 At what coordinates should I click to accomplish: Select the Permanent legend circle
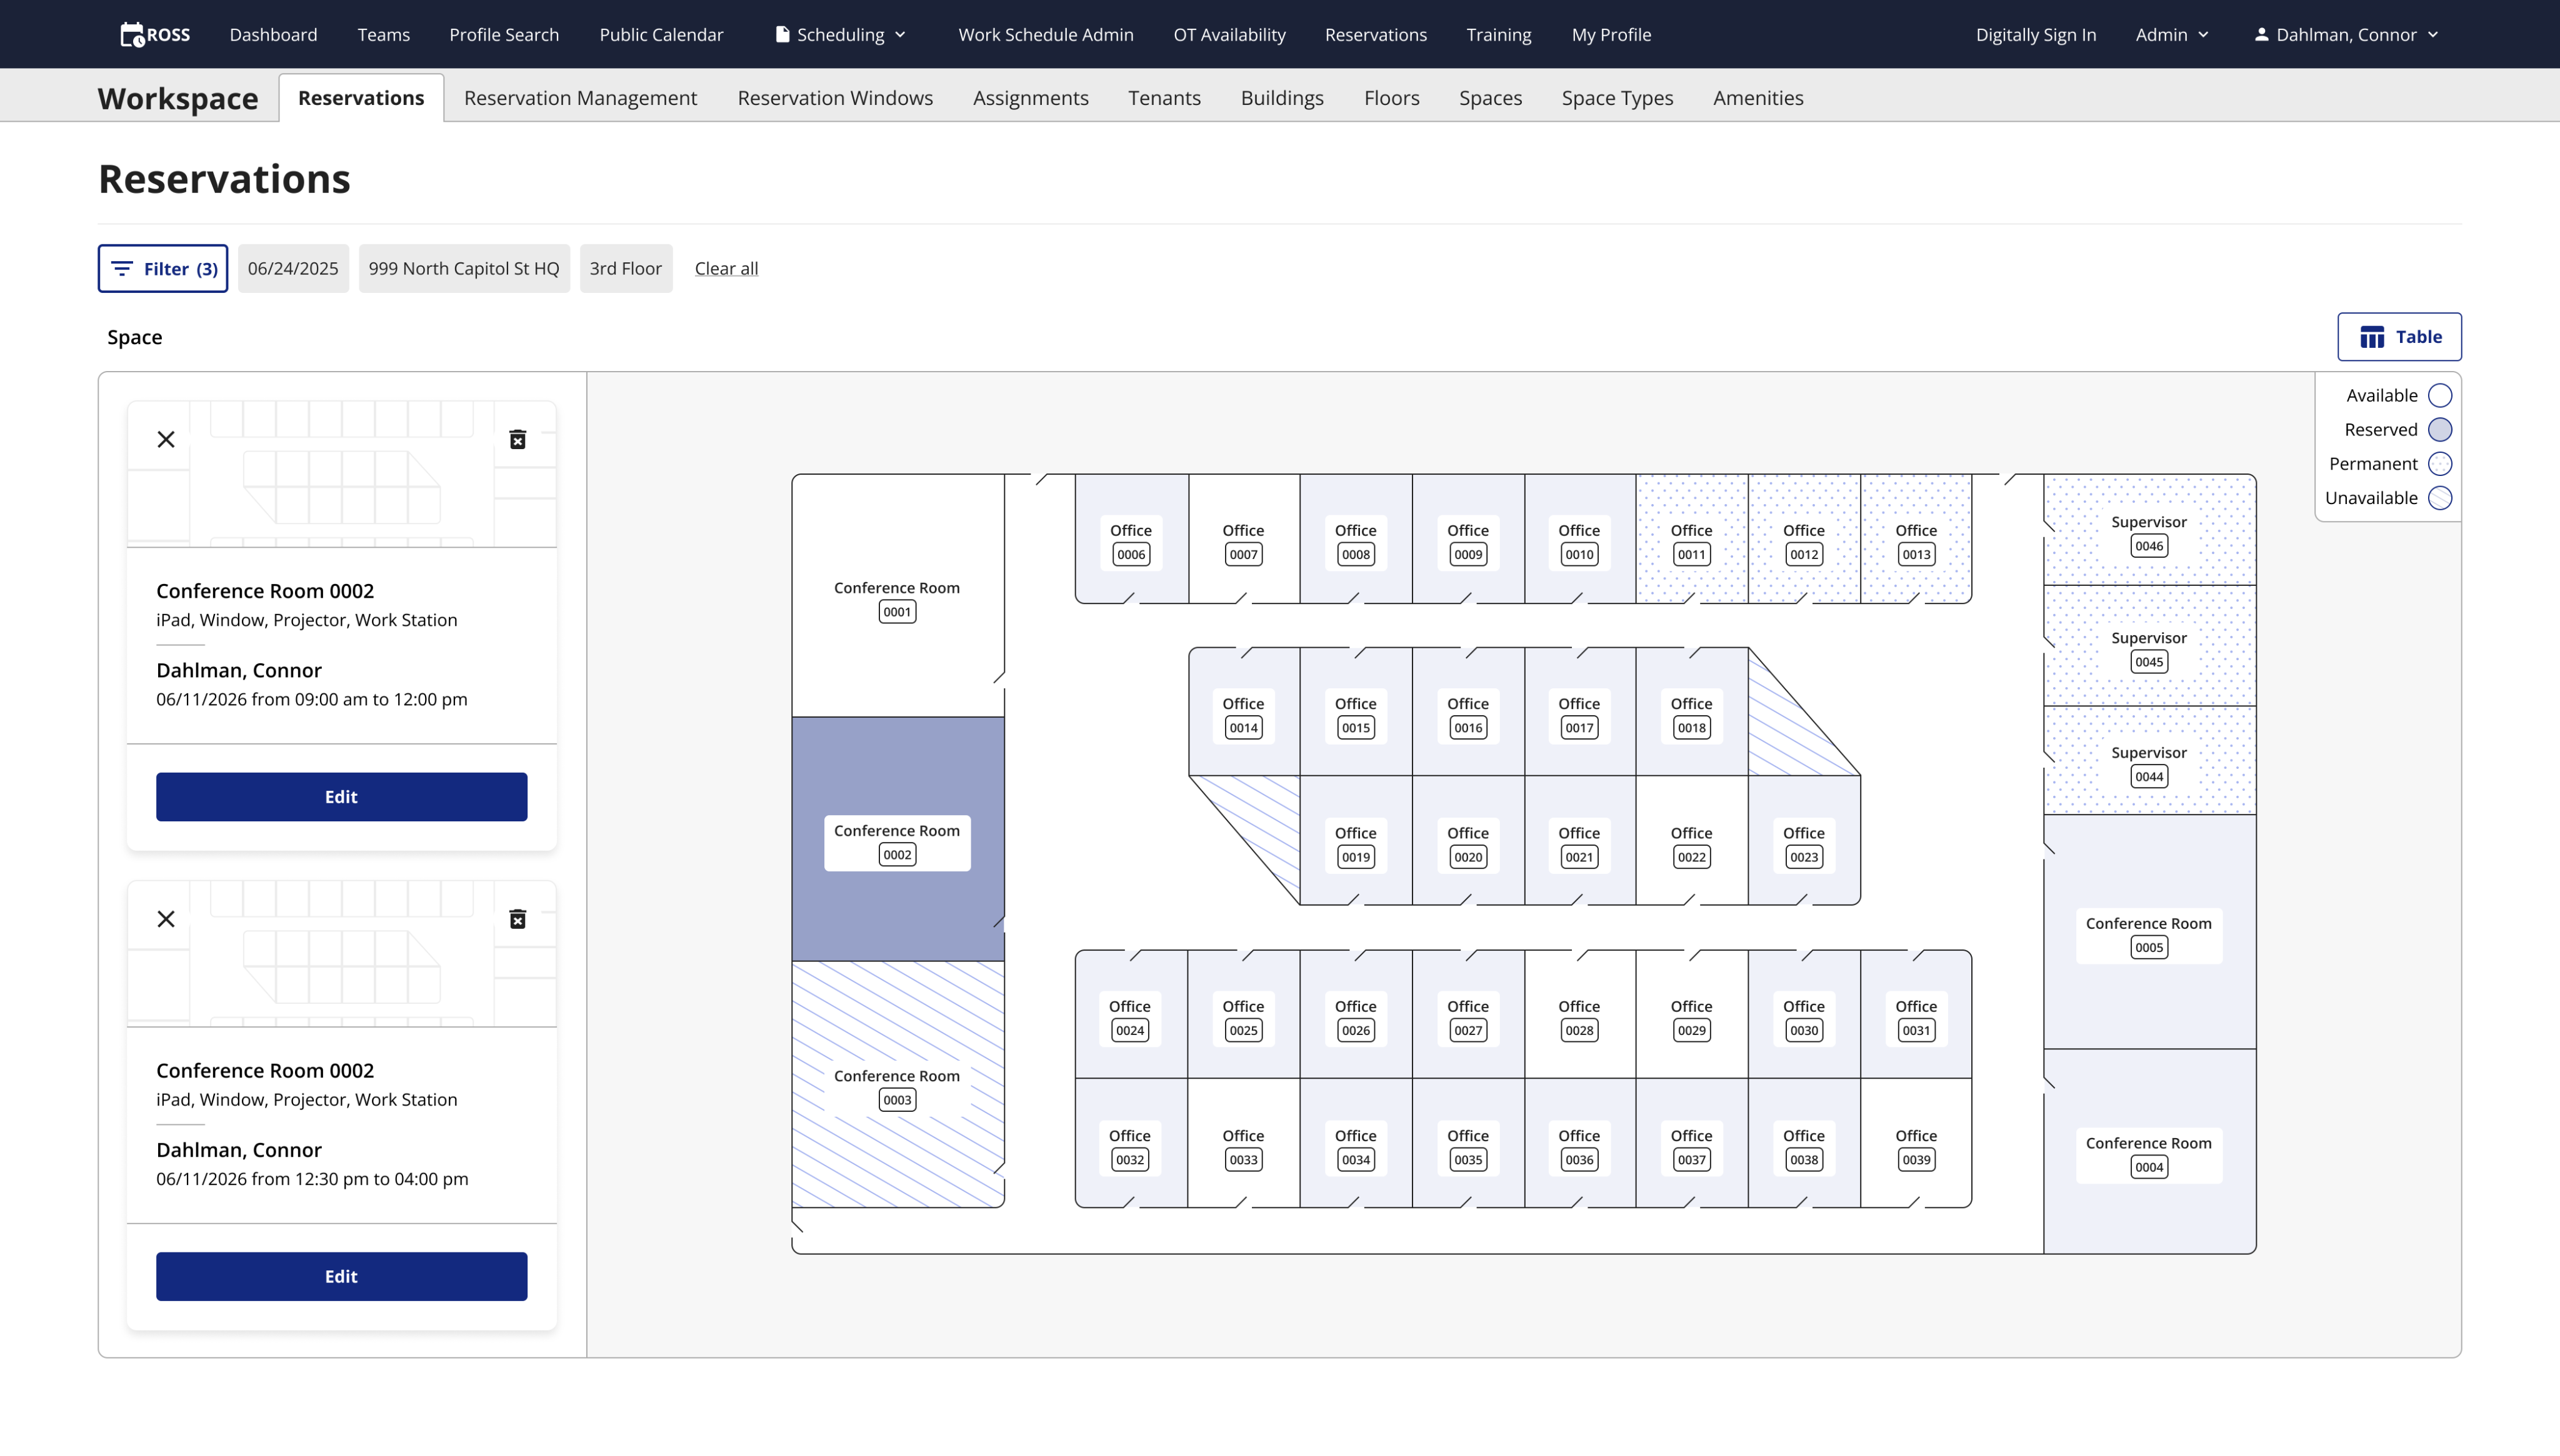tap(2440, 464)
